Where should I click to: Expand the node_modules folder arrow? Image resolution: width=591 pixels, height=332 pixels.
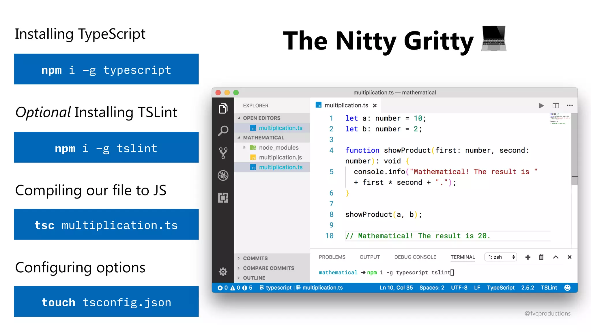tap(244, 148)
